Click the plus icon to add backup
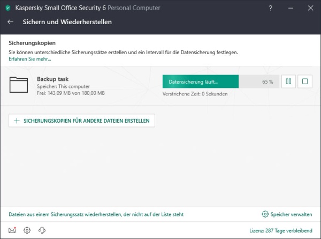321x239 pixels. (x=17, y=121)
